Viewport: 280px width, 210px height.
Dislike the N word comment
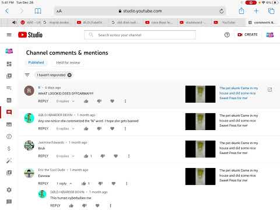[99, 128]
